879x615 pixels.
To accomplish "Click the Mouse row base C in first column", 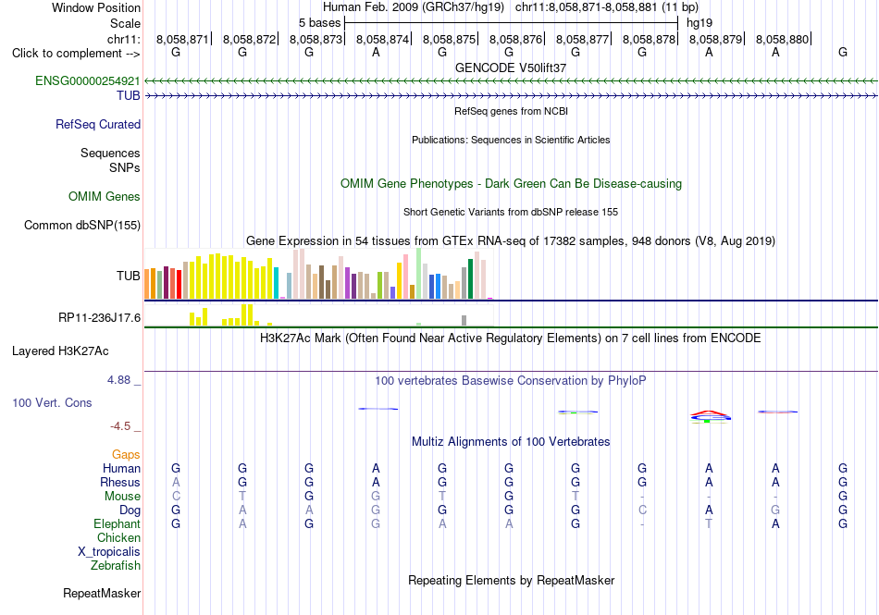I will click(176, 497).
